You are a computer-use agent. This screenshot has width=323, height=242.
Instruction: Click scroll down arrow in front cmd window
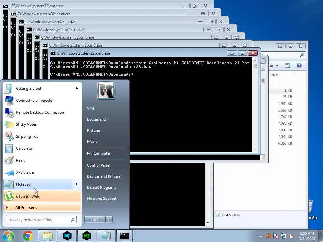(x=255, y=149)
